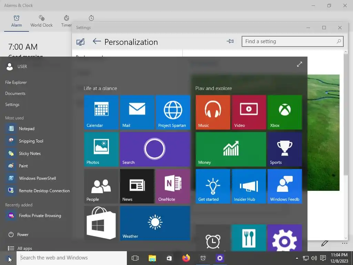Image resolution: width=353 pixels, height=265 pixels.
Task: Open the Windows Feedback tile
Action: (285, 186)
